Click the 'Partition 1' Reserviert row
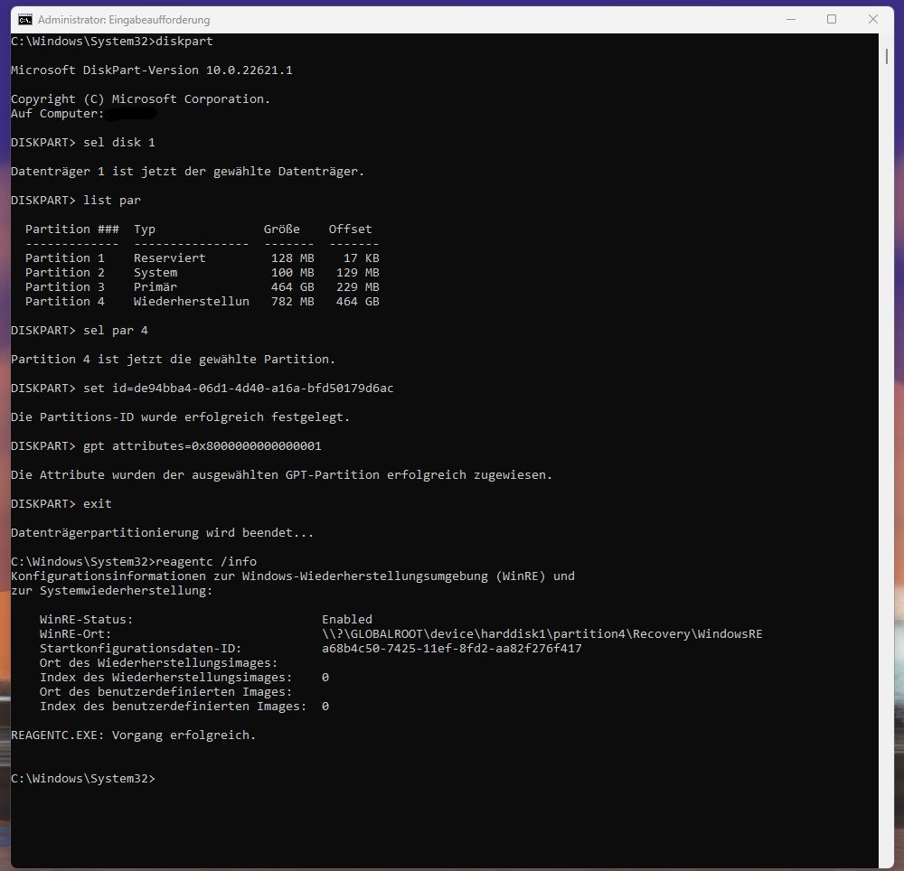The width and height of the screenshot is (904, 871). click(x=202, y=258)
